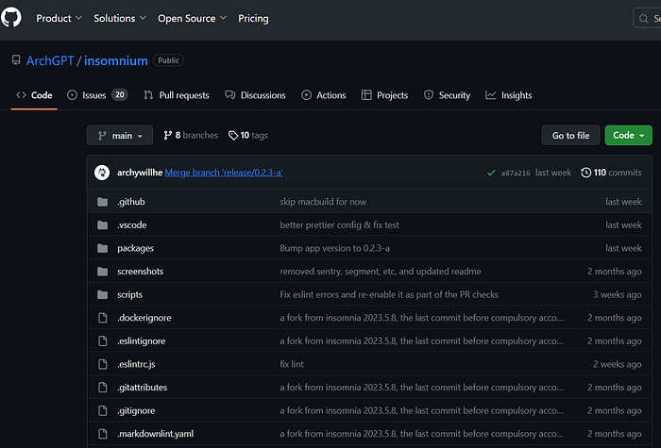This screenshot has width=661, height=448.
Task: Click the folder icon beside scripts
Action: click(102, 294)
